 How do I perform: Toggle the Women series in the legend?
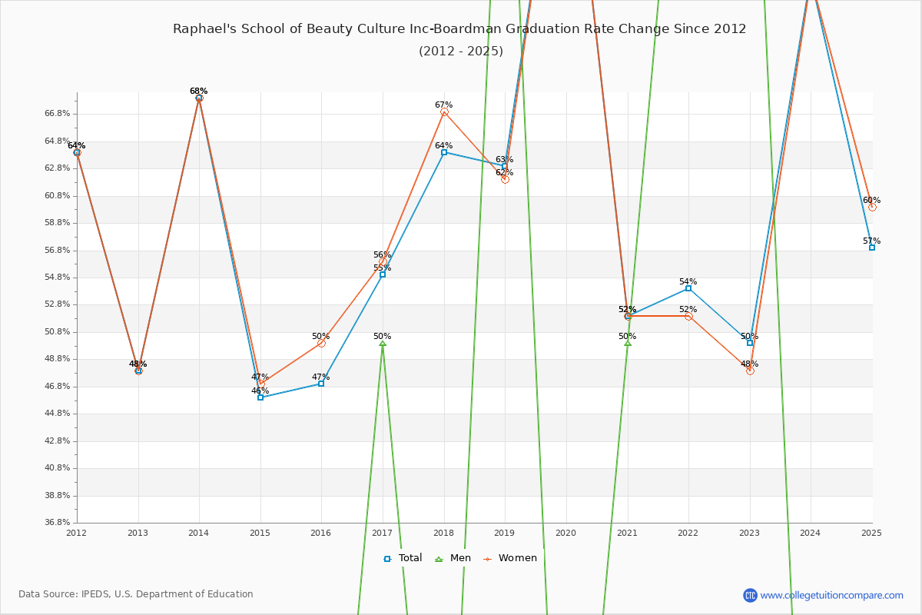[x=509, y=558]
